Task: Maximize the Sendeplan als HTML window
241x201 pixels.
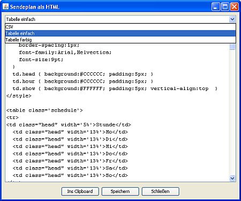Action: point(225,7)
